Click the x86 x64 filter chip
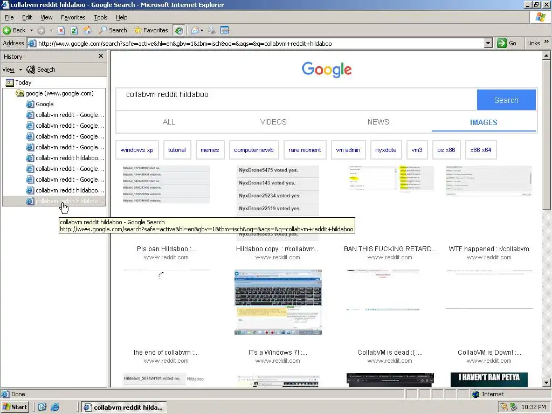The image size is (552, 414). (480, 150)
